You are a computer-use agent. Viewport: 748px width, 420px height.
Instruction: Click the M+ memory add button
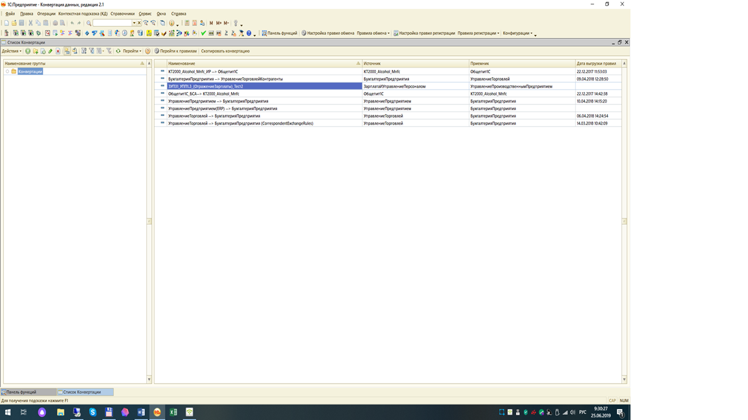tap(218, 23)
